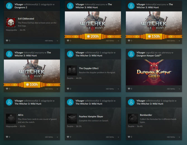Click the 100h playtime ribbon badge
This screenshot has height=145, width=187.
tap(32, 84)
